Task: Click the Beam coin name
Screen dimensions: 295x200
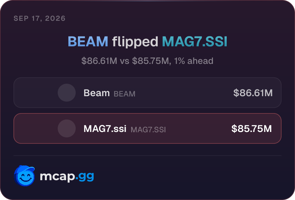Action: click(x=97, y=93)
